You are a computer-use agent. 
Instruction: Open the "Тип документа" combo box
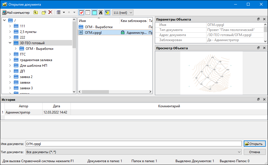pyautogui.click(x=133, y=152)
